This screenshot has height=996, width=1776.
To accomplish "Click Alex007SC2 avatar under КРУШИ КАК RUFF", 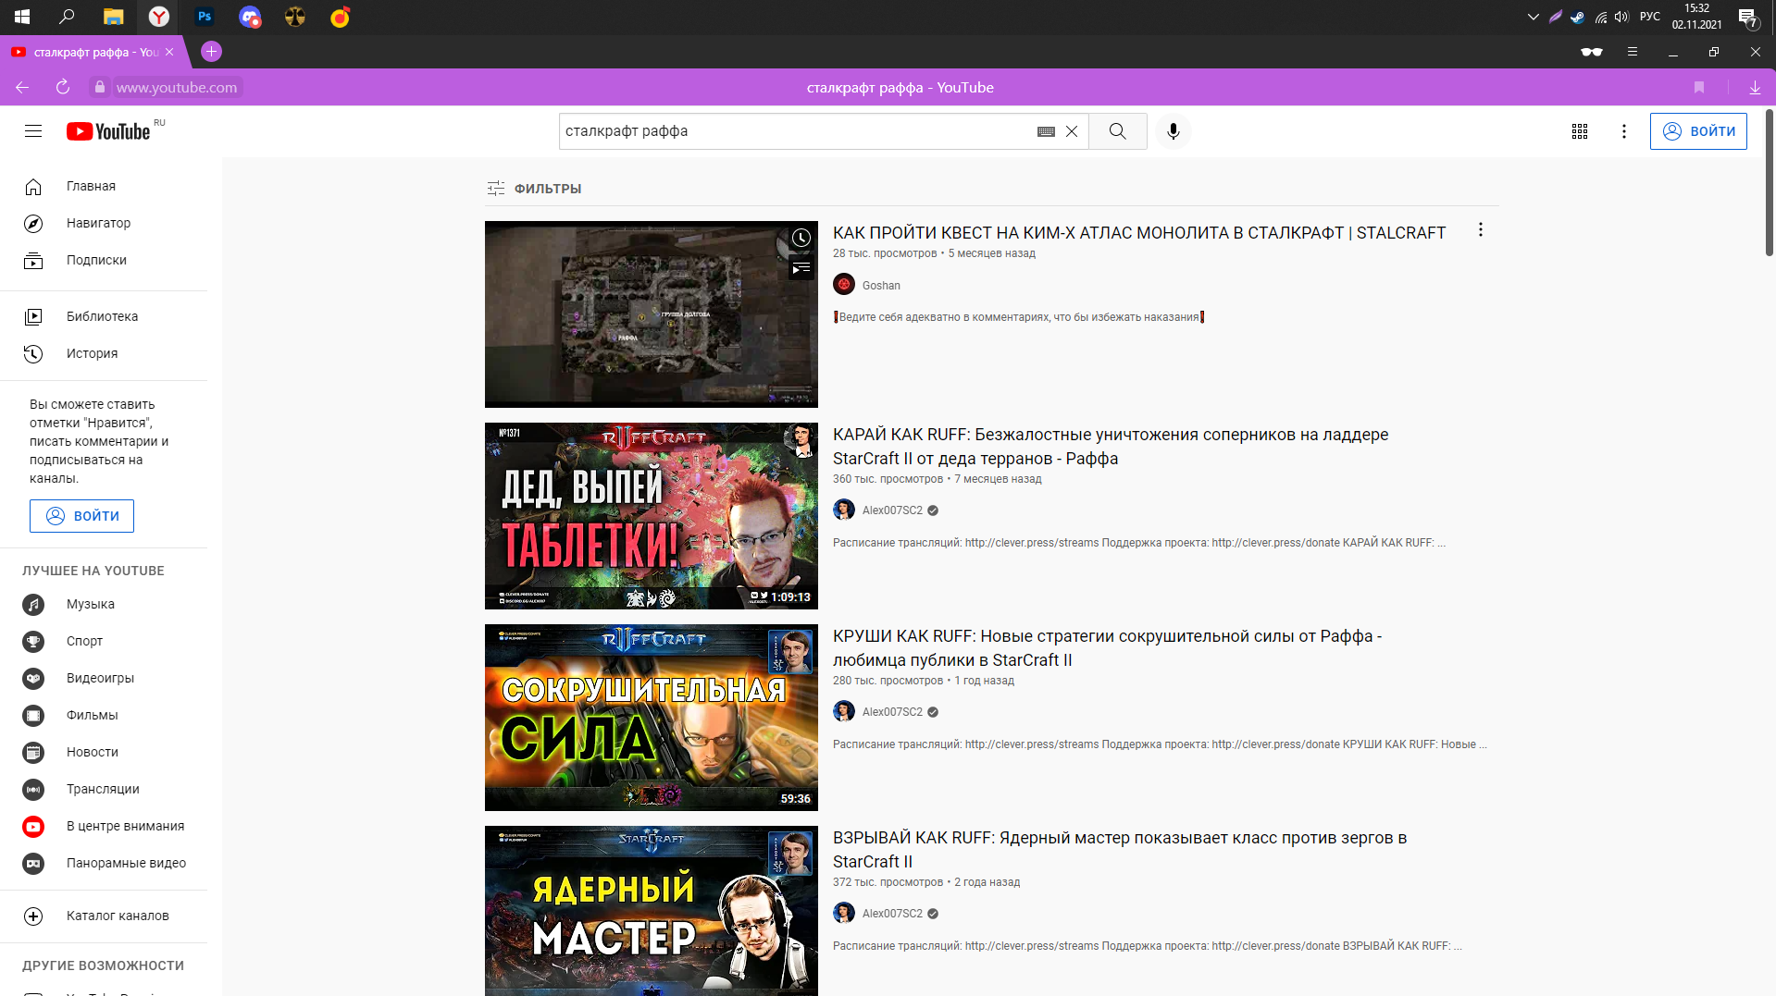I will click(844, 711).
